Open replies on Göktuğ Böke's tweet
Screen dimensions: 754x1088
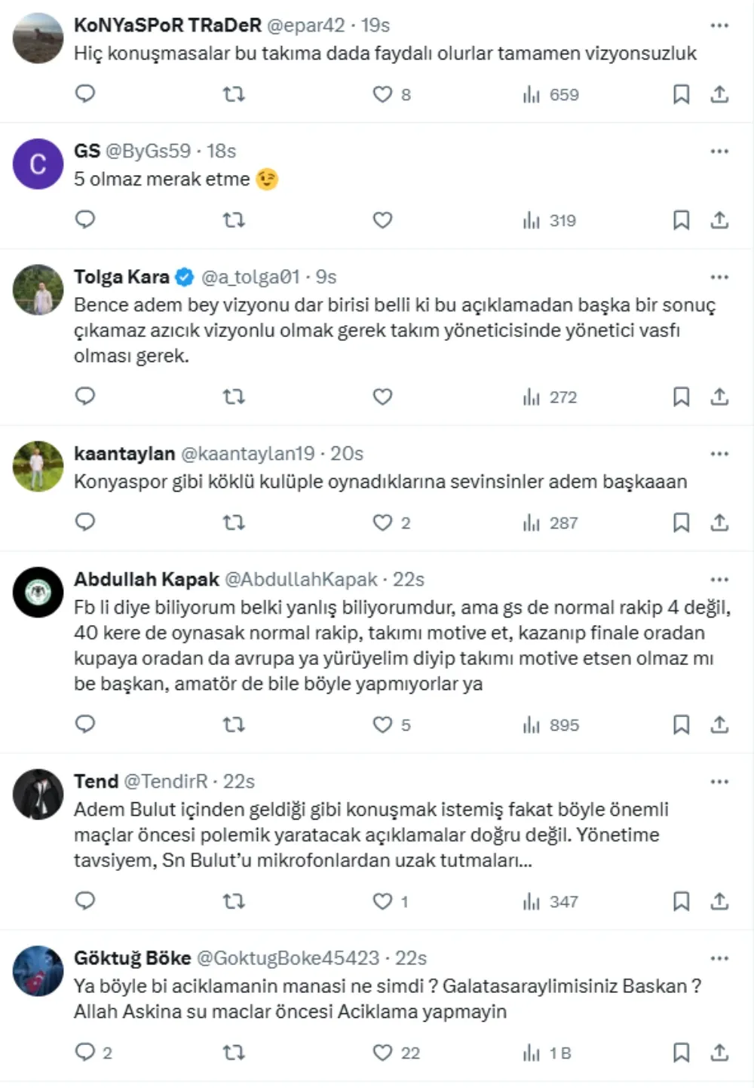click(85, 1052)
